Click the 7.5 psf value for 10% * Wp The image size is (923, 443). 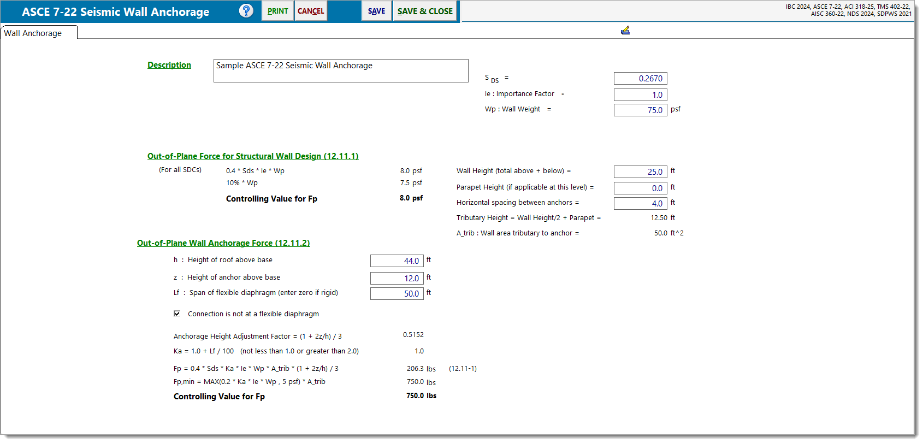[411, 183]
